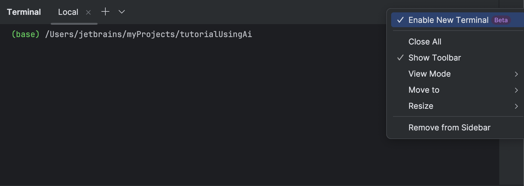Create a new terminal session with the plus icon
524x186 pixels.
[x=105, y=12]
